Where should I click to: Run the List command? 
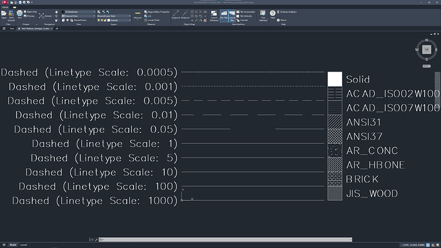148,16
